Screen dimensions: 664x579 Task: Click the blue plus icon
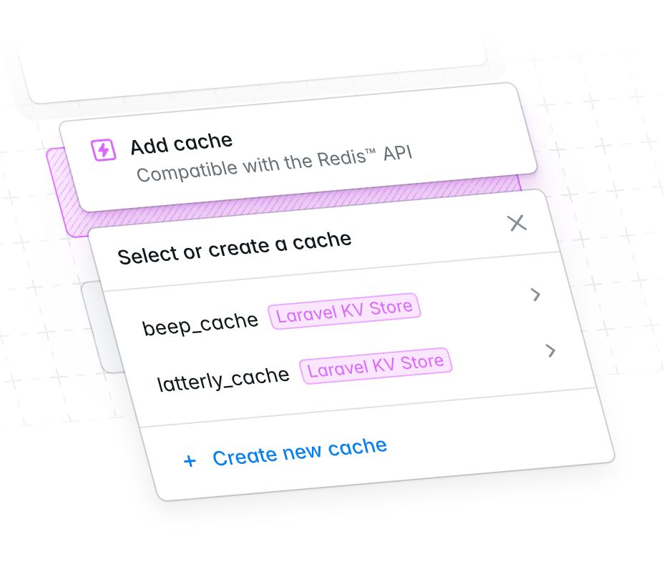(190, 460)
